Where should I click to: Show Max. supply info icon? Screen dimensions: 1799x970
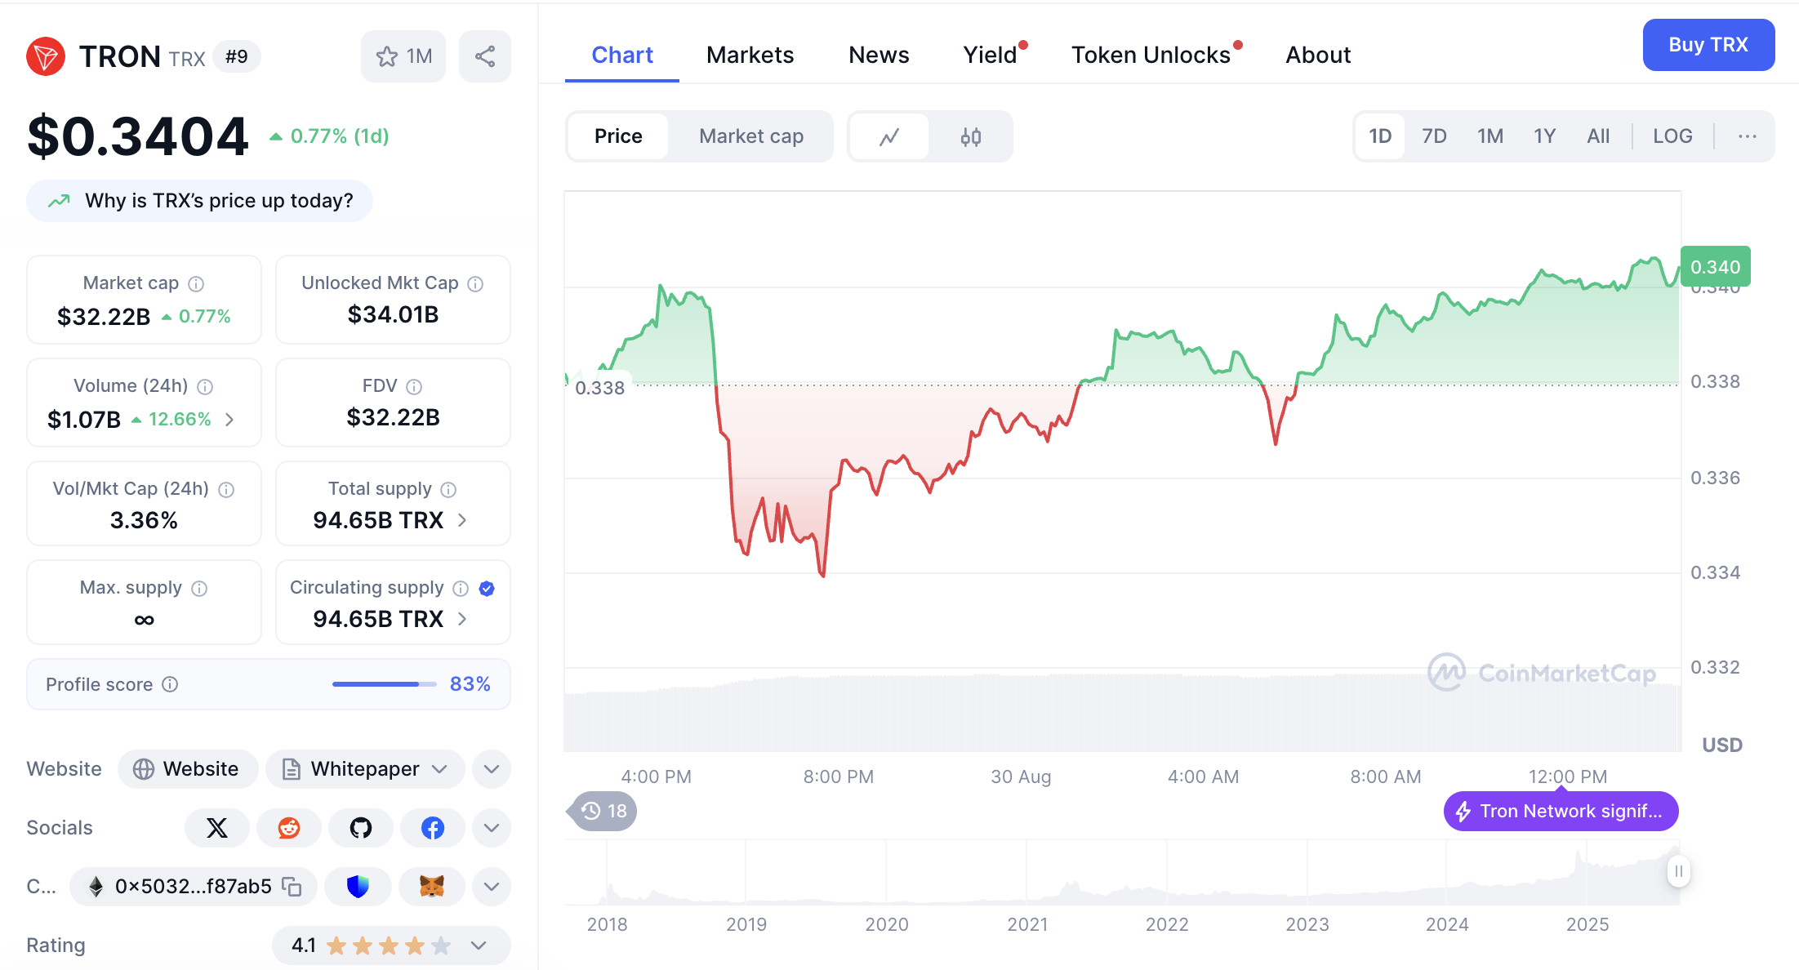point(199,588)
